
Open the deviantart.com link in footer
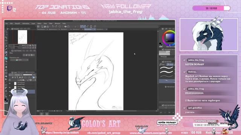[151, 133]
